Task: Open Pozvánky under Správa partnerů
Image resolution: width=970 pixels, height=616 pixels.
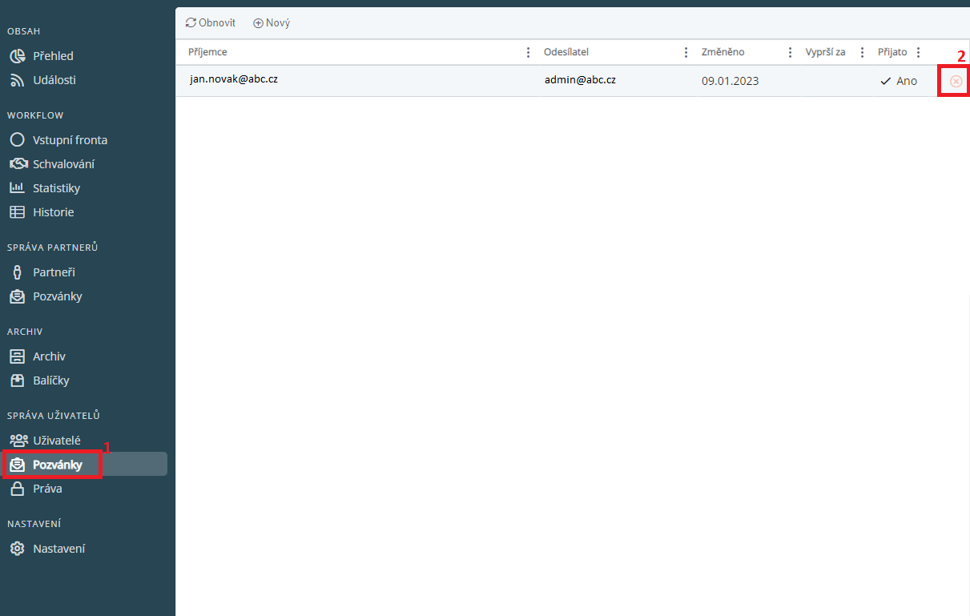Action: [57, 296]
